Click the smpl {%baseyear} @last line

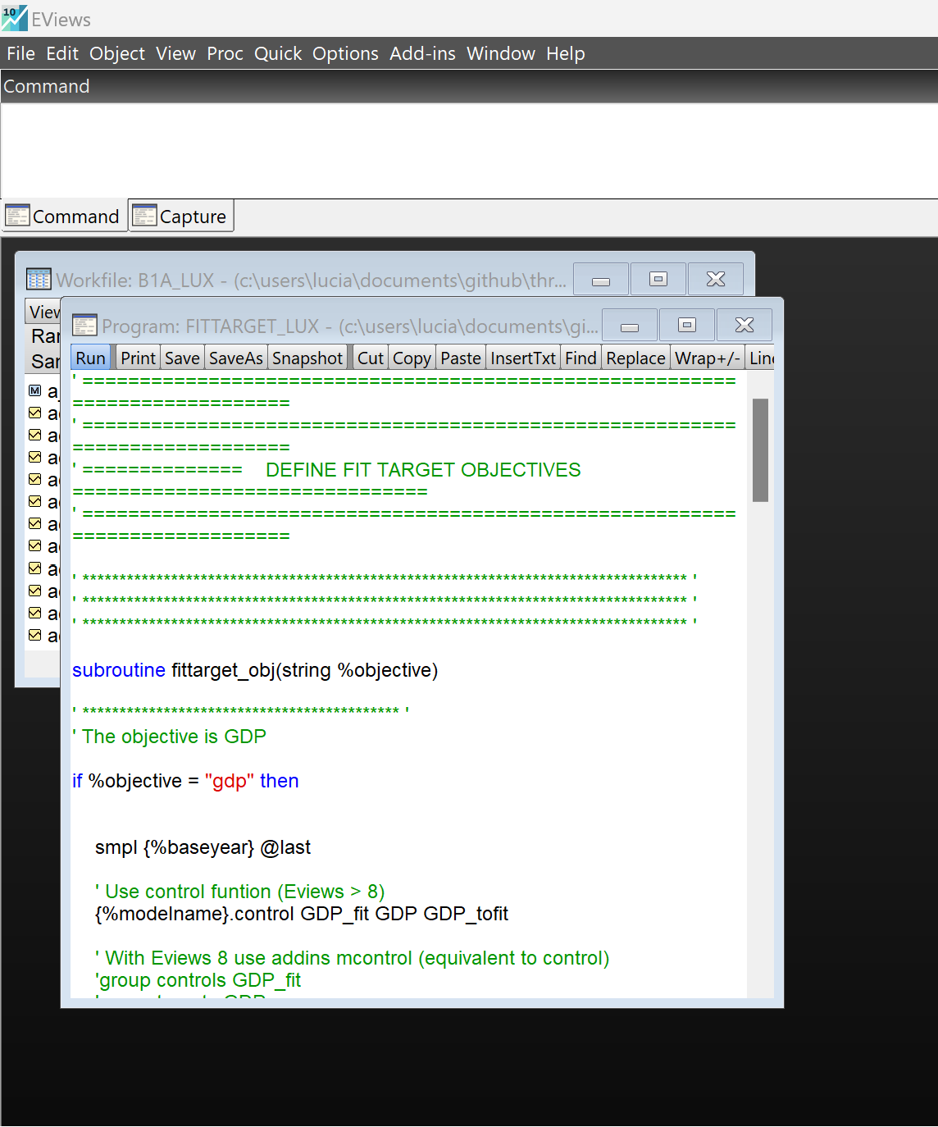pos(203,847)
